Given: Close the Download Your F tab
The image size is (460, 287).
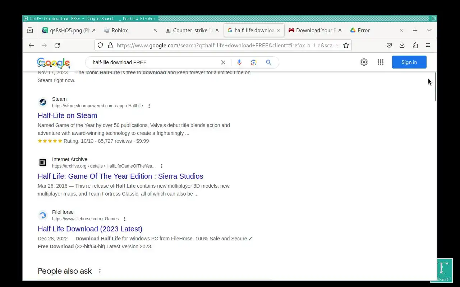Looking at the screenshot, I should tap(340, 30).
